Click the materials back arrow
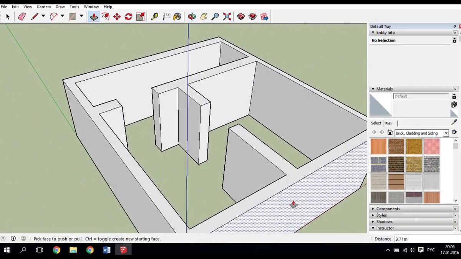Image resolution: width=461 pixels, height=259 pixels. click(374, 132)
